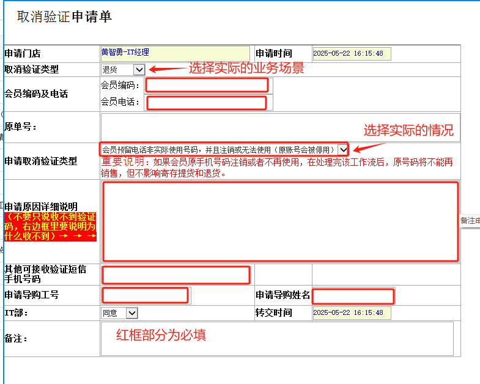
Task: Click the yellow-on-red 不要只说收不到验证码 warning label
Action: click(x=50, y=226)
